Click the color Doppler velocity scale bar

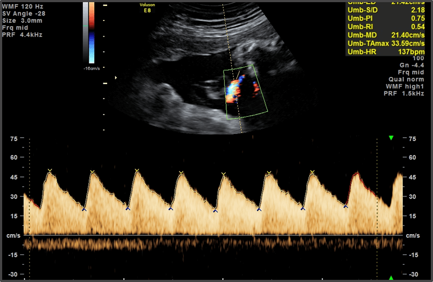[x=92, y=33]
